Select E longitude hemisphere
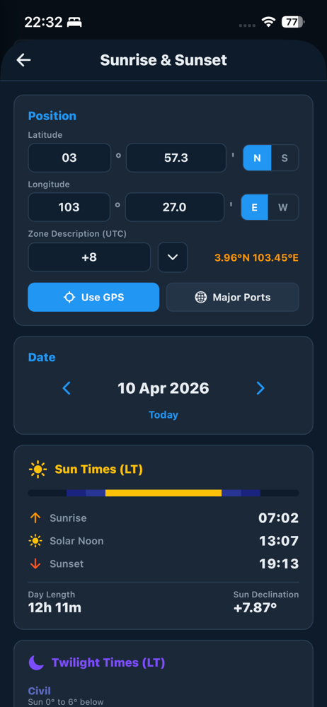This screenshot has height=707, width=327. click(255, 207)
